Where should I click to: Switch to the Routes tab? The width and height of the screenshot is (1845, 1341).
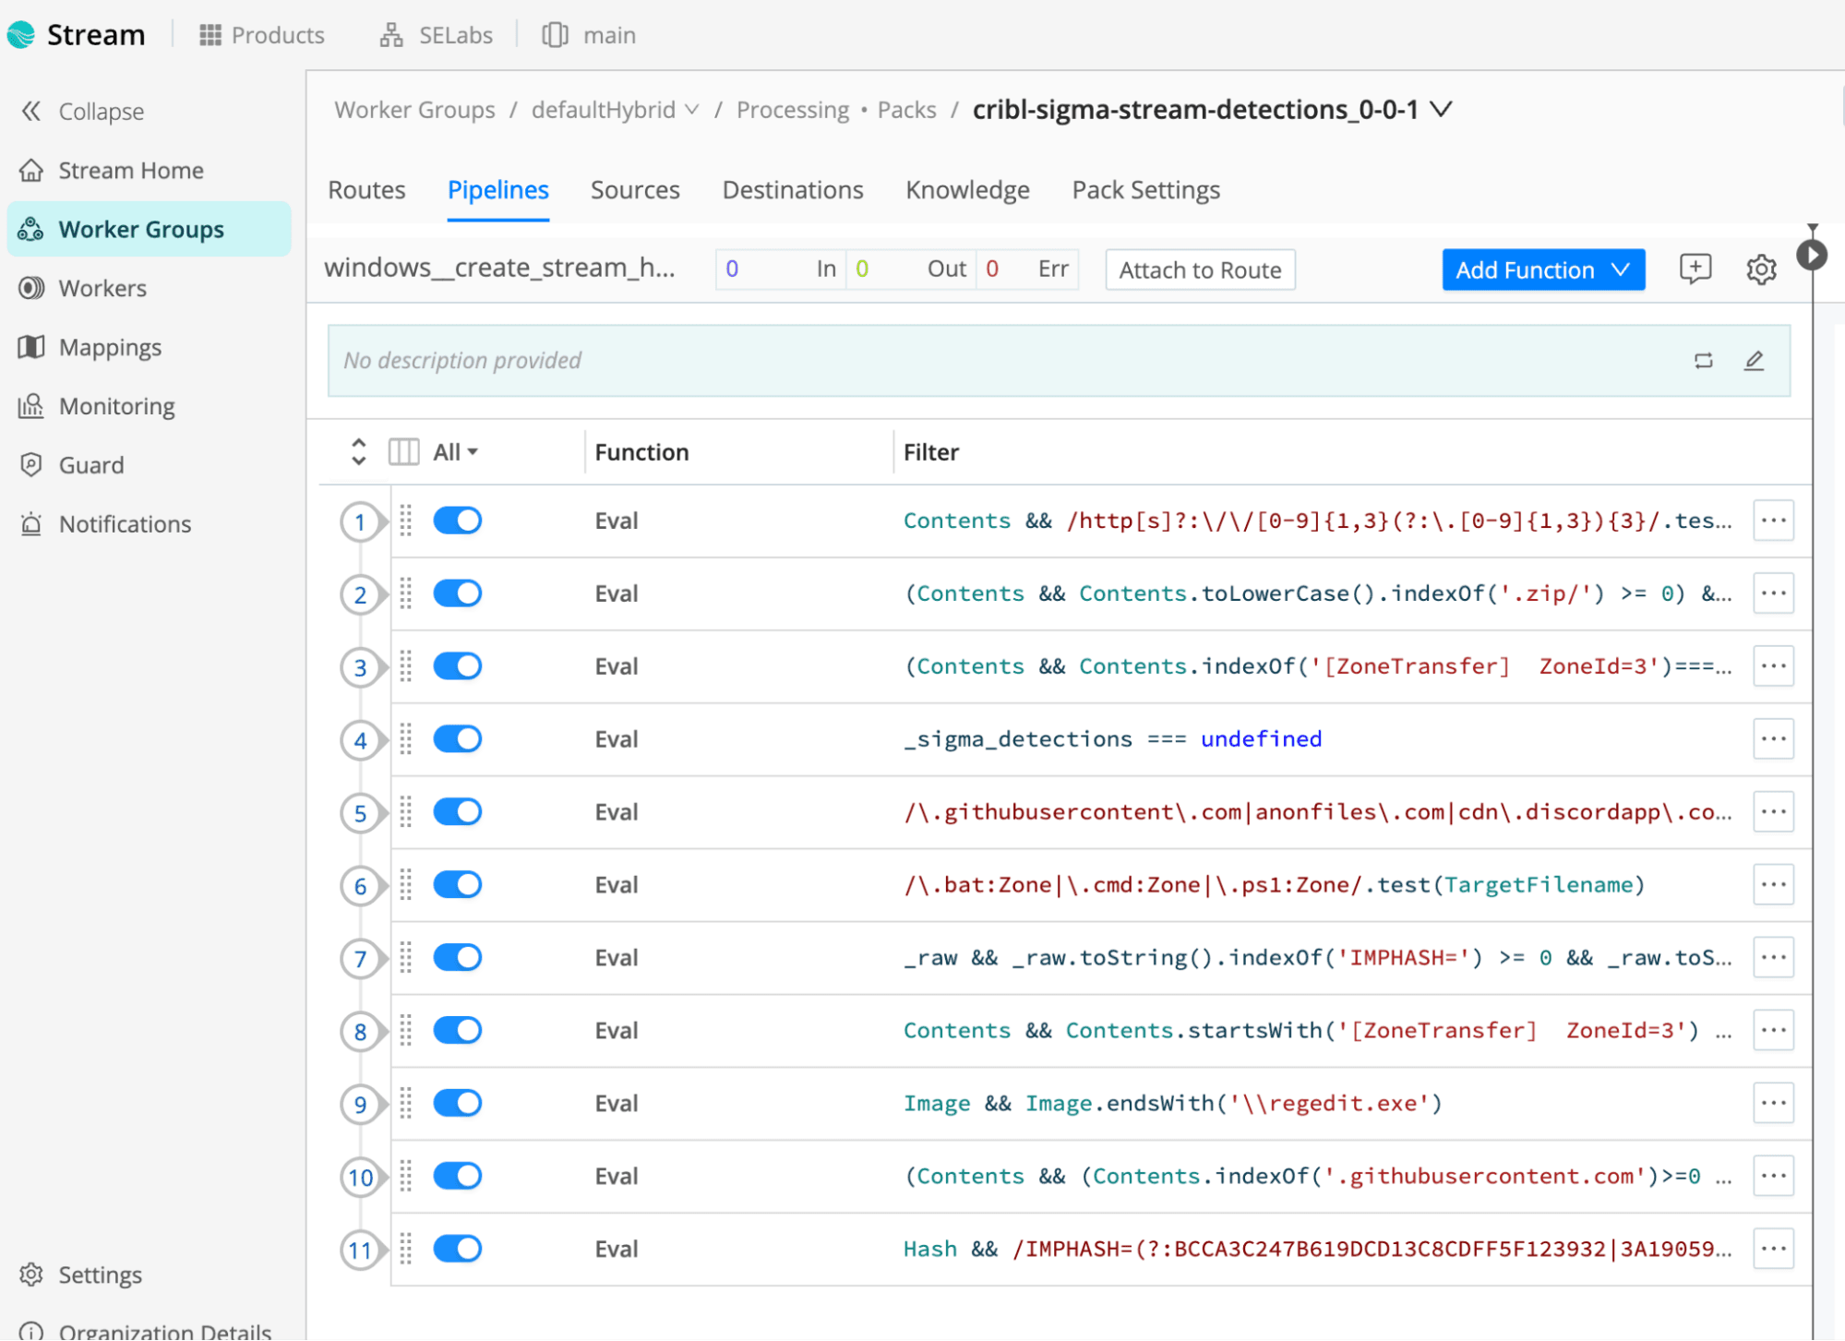(366, 190)
